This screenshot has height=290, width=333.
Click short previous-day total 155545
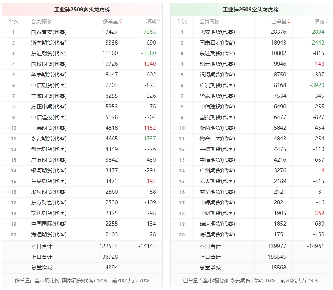pyautogui.click(x=277, y=257)
